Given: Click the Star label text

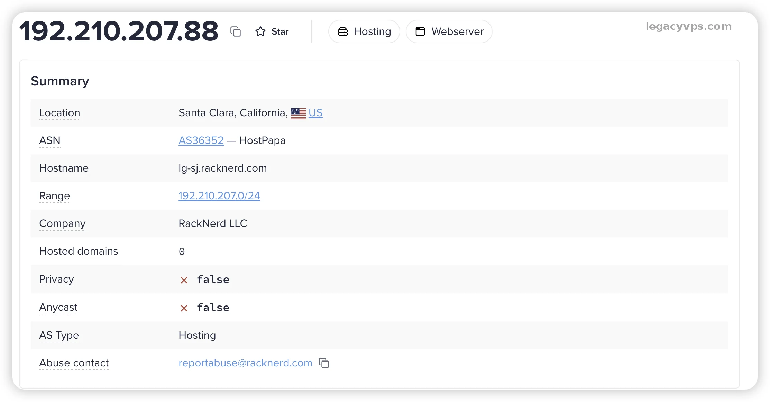Looking at the screenshot, I should (x=280, y=31).
